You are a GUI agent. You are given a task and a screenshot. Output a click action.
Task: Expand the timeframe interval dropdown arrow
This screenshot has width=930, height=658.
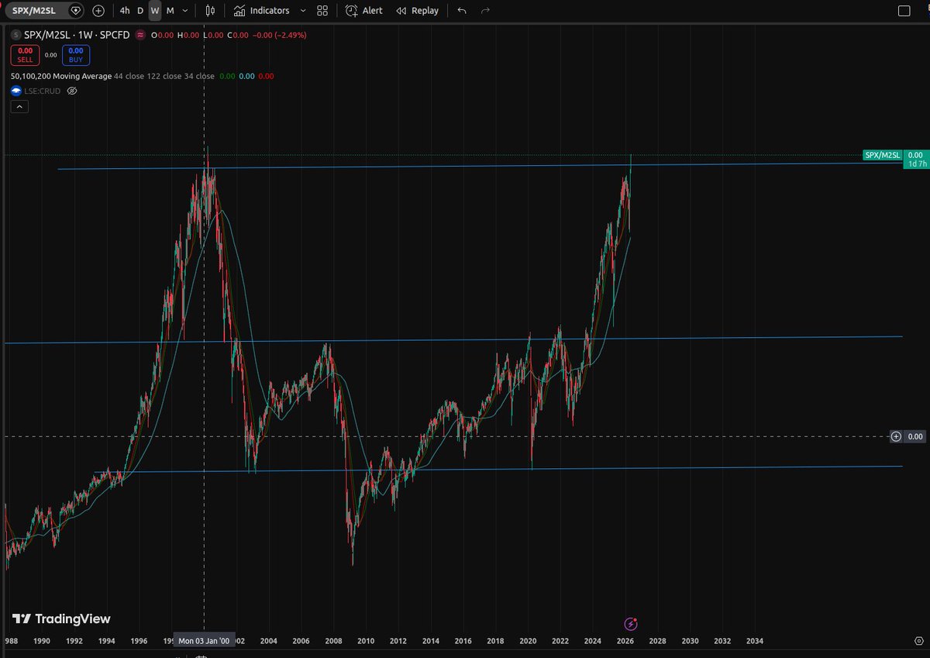pos(185,11)
